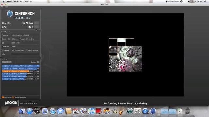The image size is (209, 117).
Task: Click the Identical System legend swatch
Action: (x=13, y=97)
